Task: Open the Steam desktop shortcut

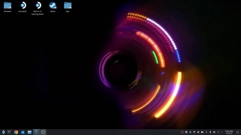Action: tap(53, 7)
